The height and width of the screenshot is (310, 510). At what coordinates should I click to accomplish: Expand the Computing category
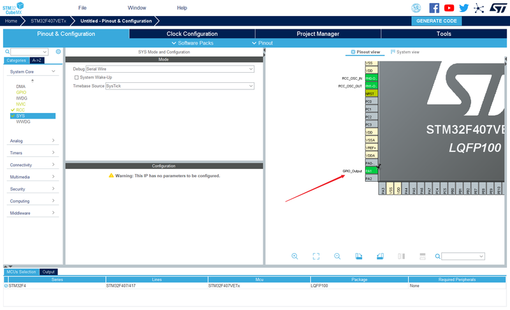click(x=33, y=201)
